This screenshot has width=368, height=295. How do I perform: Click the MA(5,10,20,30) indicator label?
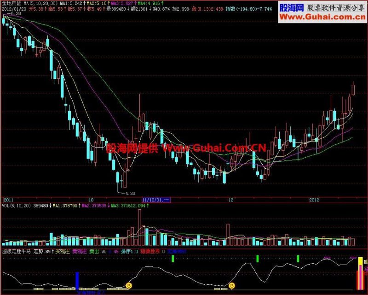pyautogui.click(x=40, y=3)
